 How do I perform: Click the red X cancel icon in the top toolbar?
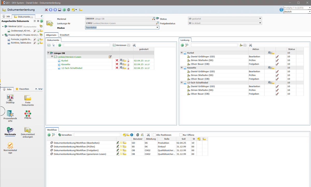(46, 10)
